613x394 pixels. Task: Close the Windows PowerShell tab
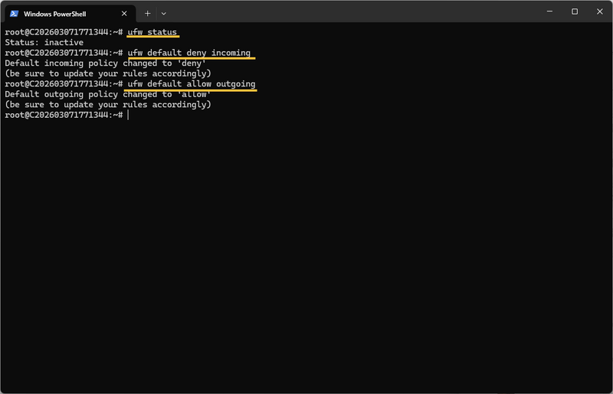point(123,13)
